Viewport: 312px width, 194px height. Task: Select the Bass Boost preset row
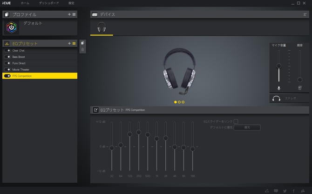(x=40, y=57)
